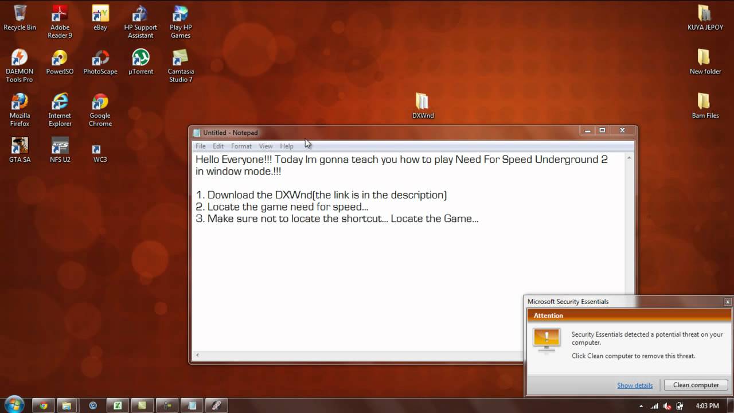Click the Notepad taskbar button
734x413 pixels.
pyautogui.click(x=192, y=406)
